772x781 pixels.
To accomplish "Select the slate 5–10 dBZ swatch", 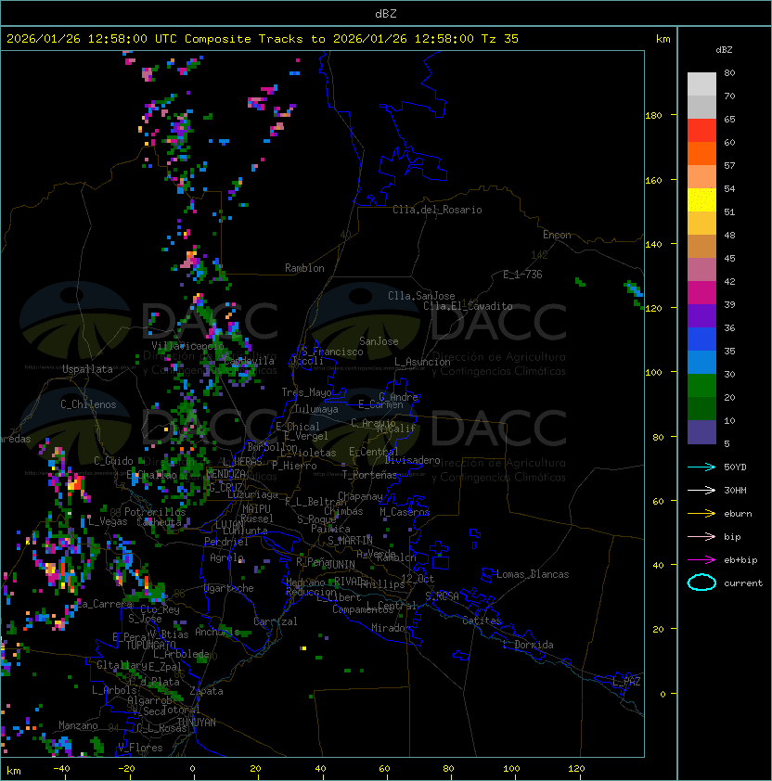I will click(701, 432).
